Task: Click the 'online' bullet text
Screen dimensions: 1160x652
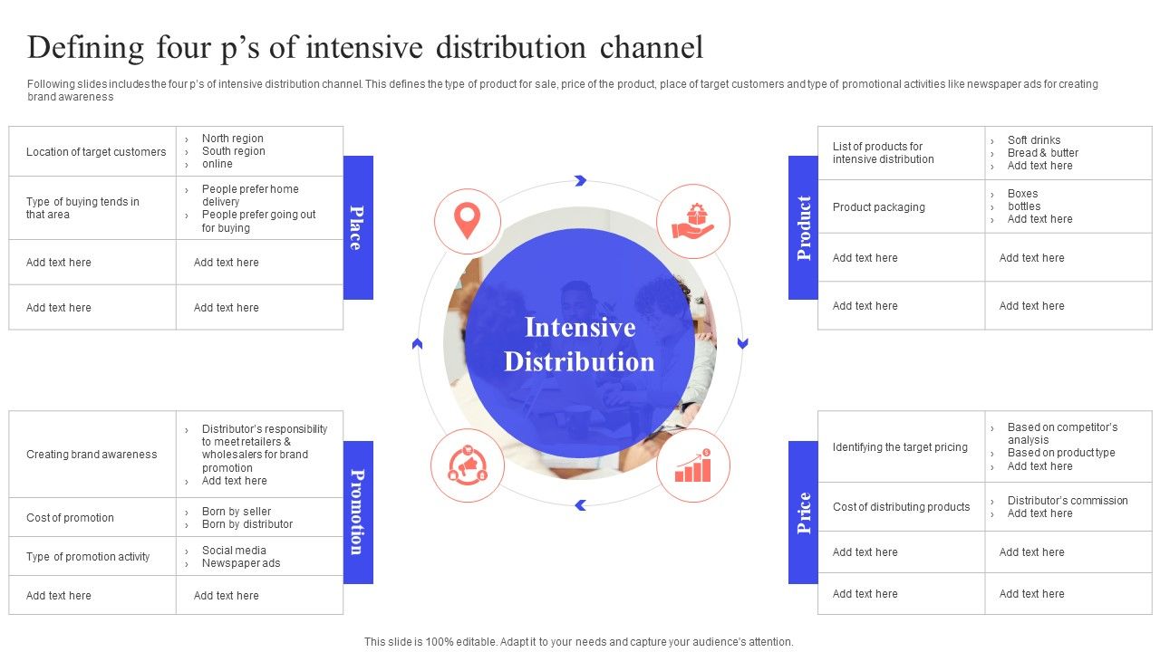Action: pyautogui.click(x=217, y=164)
